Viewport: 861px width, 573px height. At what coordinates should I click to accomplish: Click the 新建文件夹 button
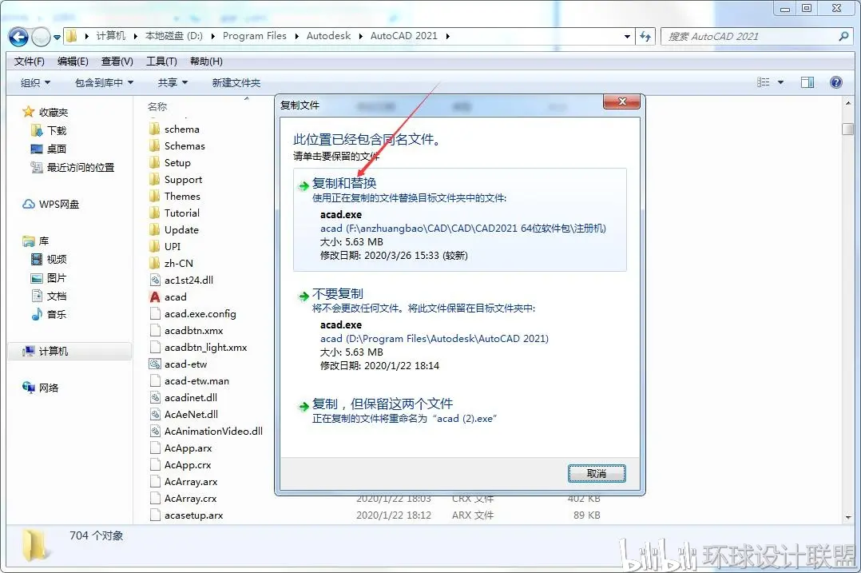pyautogui.click(x=236, y=82)
